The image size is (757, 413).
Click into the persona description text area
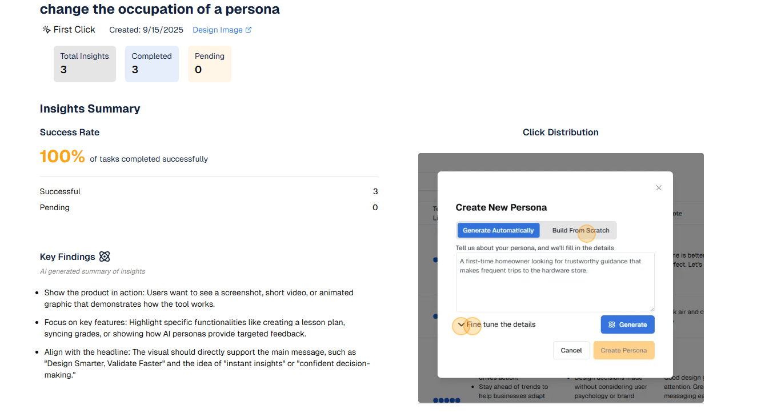click(554, 282)
